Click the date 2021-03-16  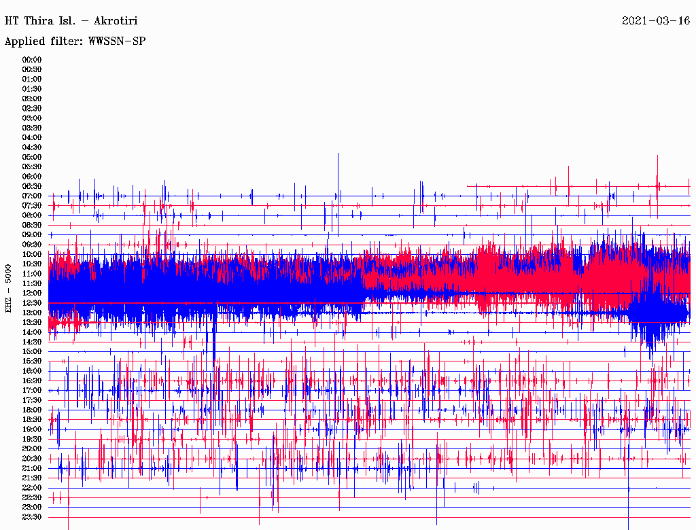tap(656, 21)
